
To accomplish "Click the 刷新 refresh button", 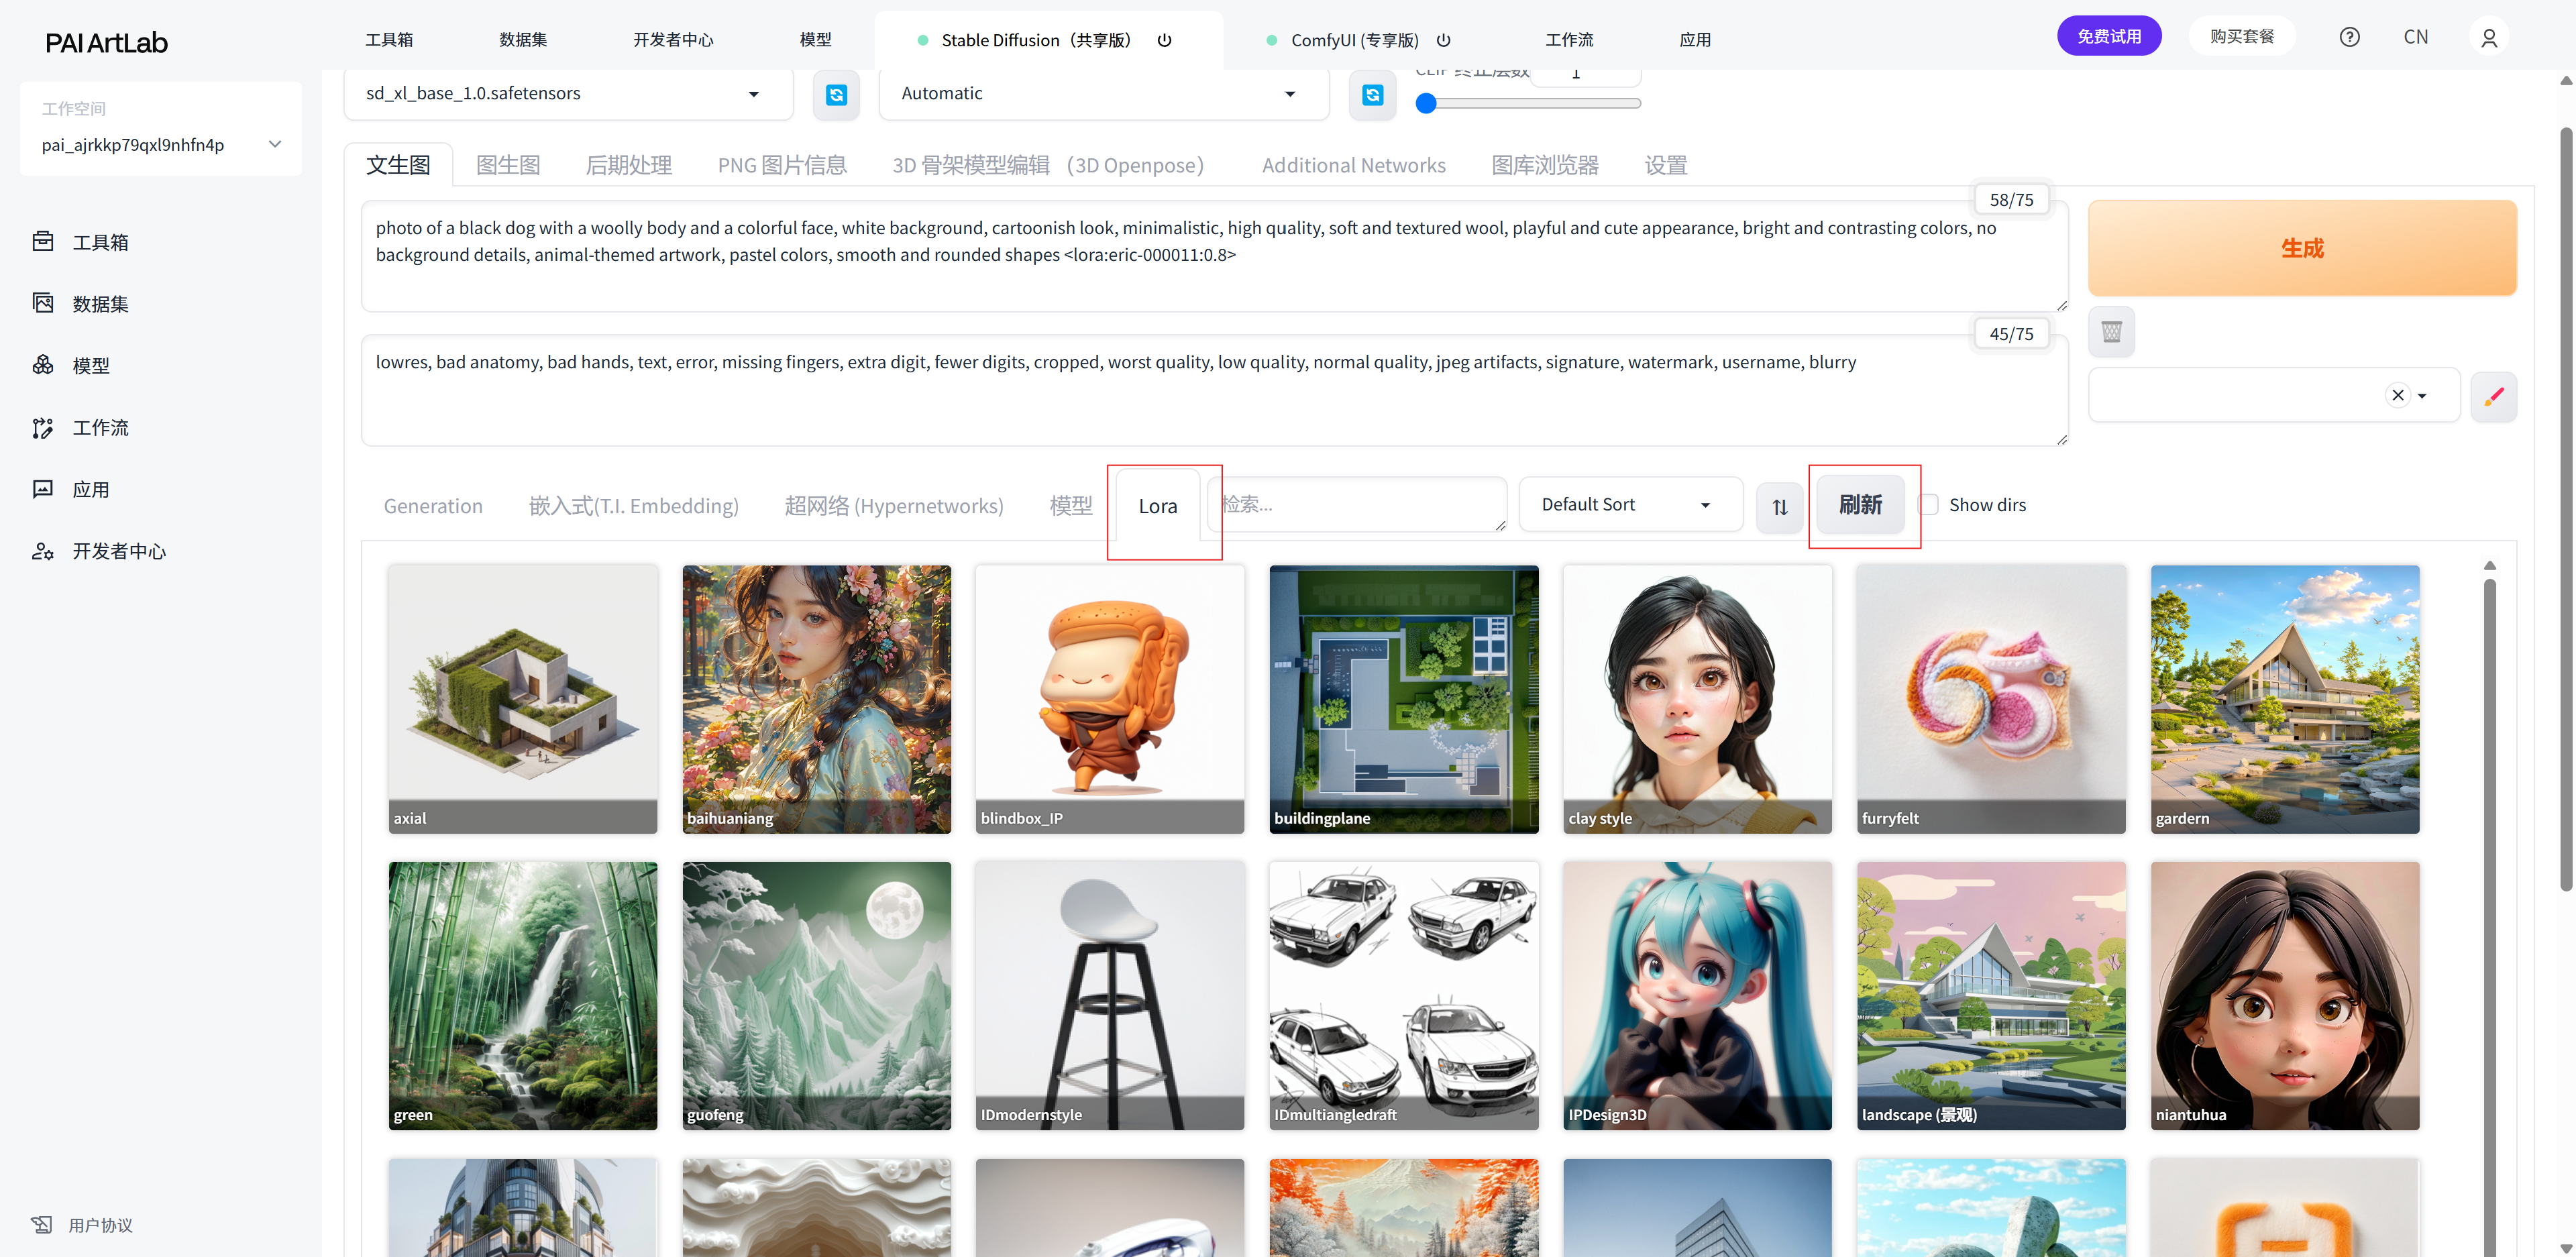I will pos(1860,505).
